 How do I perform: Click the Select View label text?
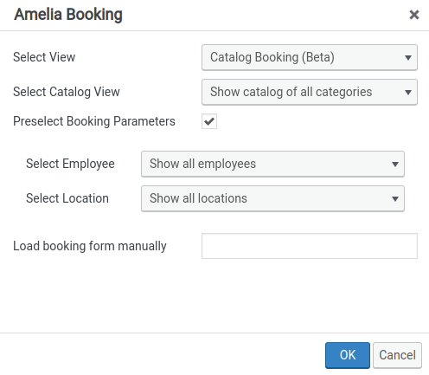point(44,57)
